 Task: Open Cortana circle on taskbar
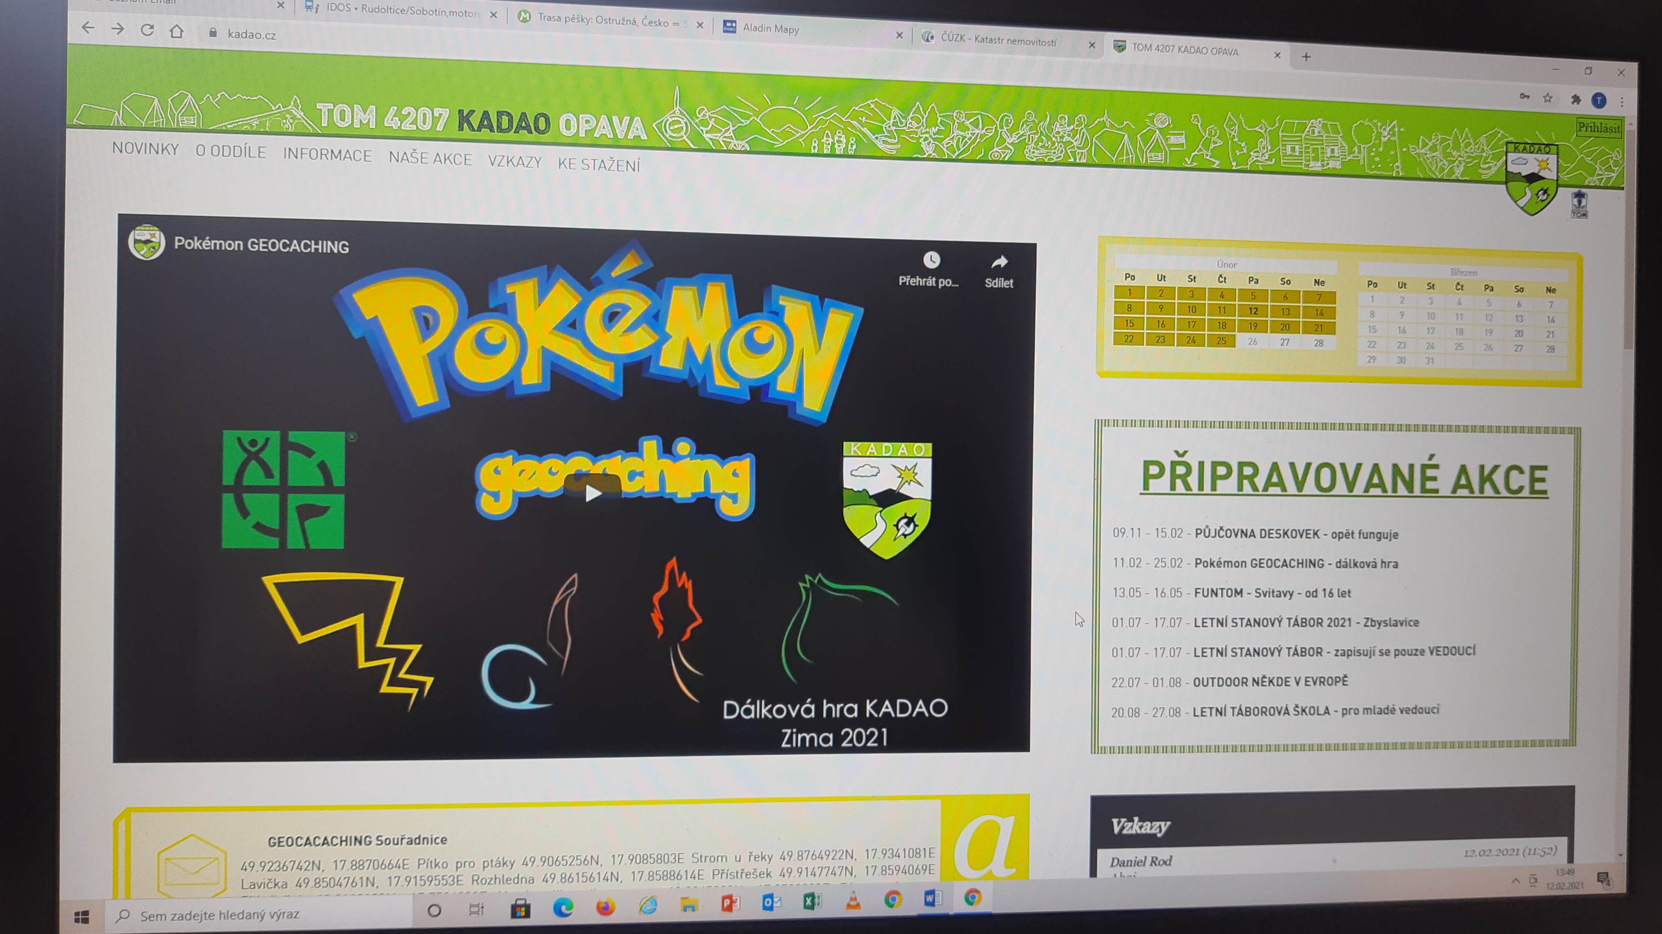pyautogui.click(x=434, y=910)
